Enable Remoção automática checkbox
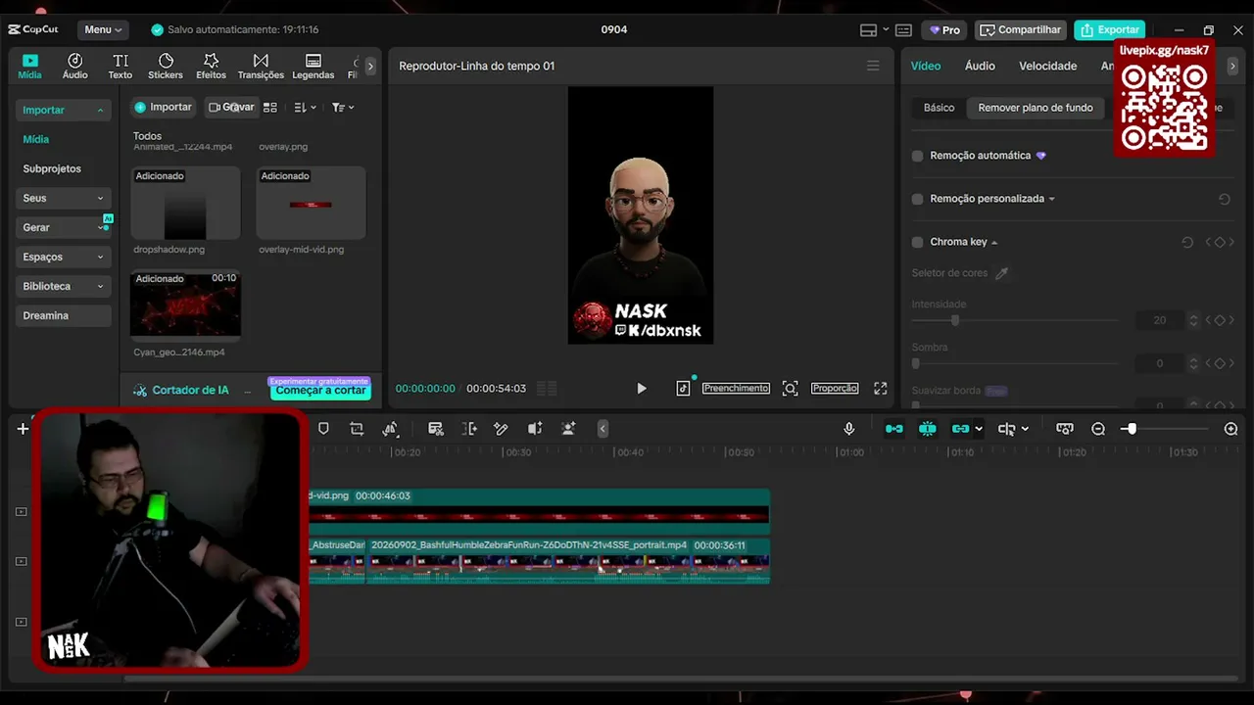This screenshot has height=705, width=1254. 918,156
